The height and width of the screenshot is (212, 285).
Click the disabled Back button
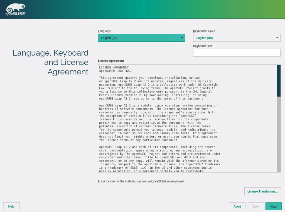click(256, 206)
